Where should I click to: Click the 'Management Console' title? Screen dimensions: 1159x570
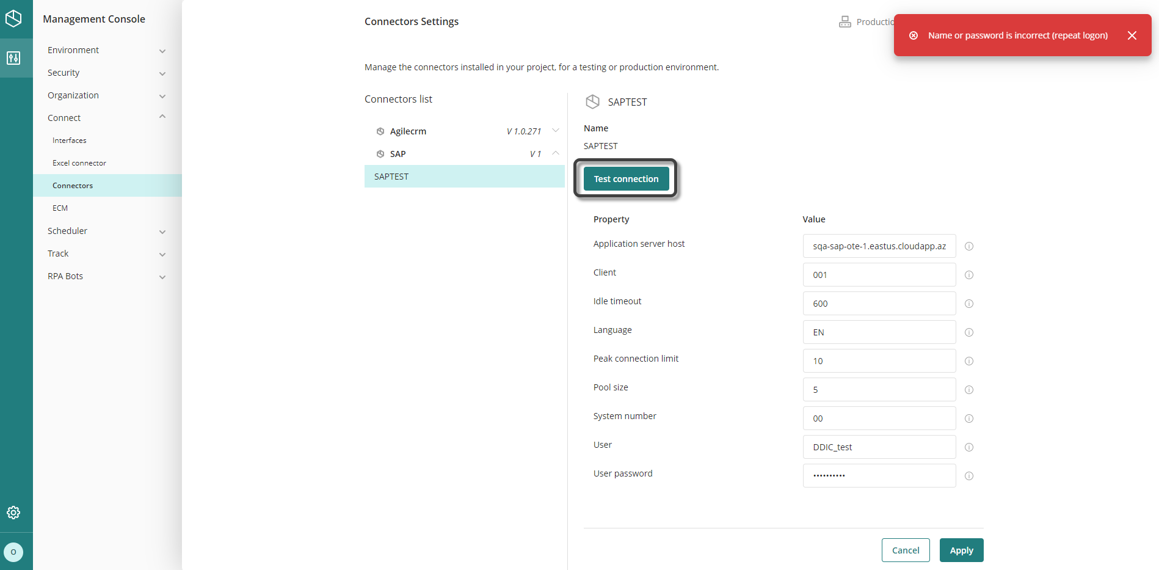click(x=94, y=19)
